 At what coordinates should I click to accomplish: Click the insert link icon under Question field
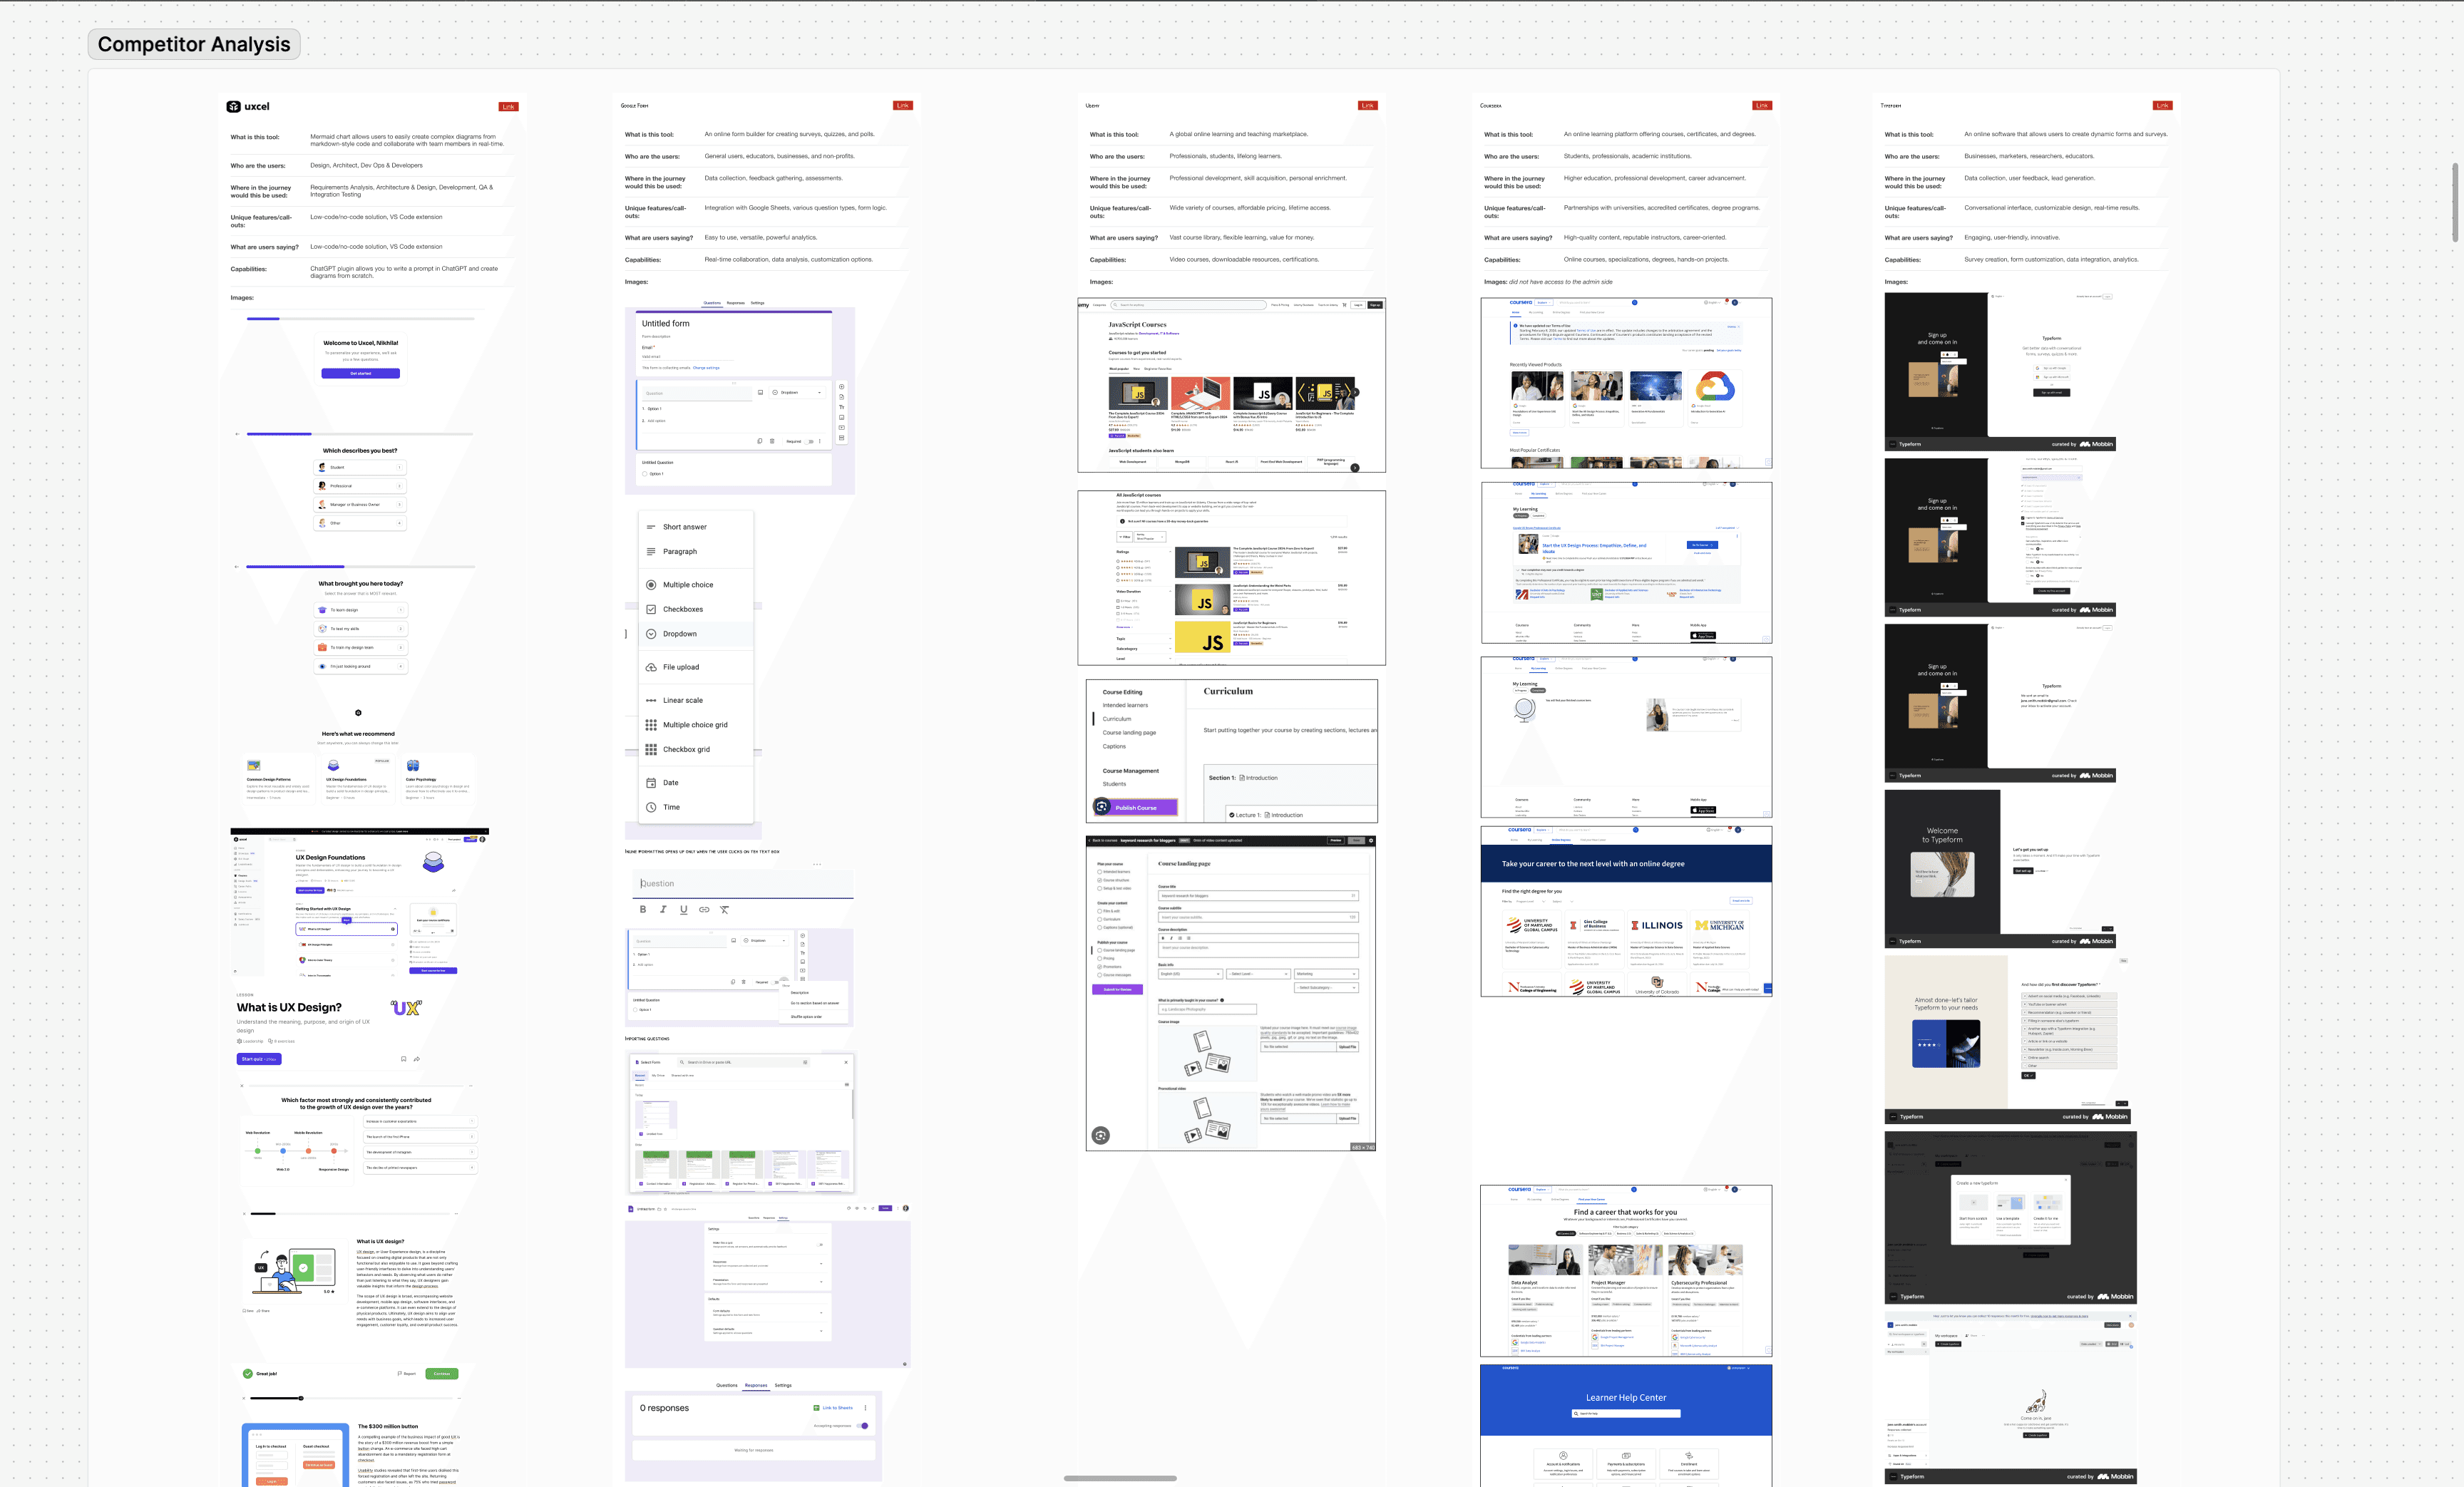704,910
